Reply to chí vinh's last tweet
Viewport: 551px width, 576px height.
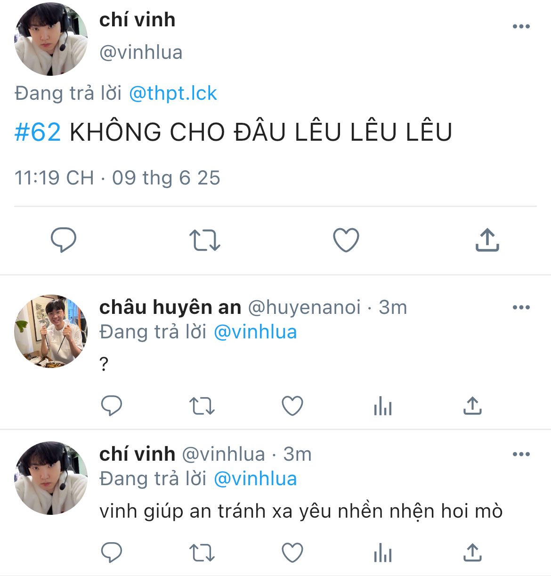[x=112, y=552]
